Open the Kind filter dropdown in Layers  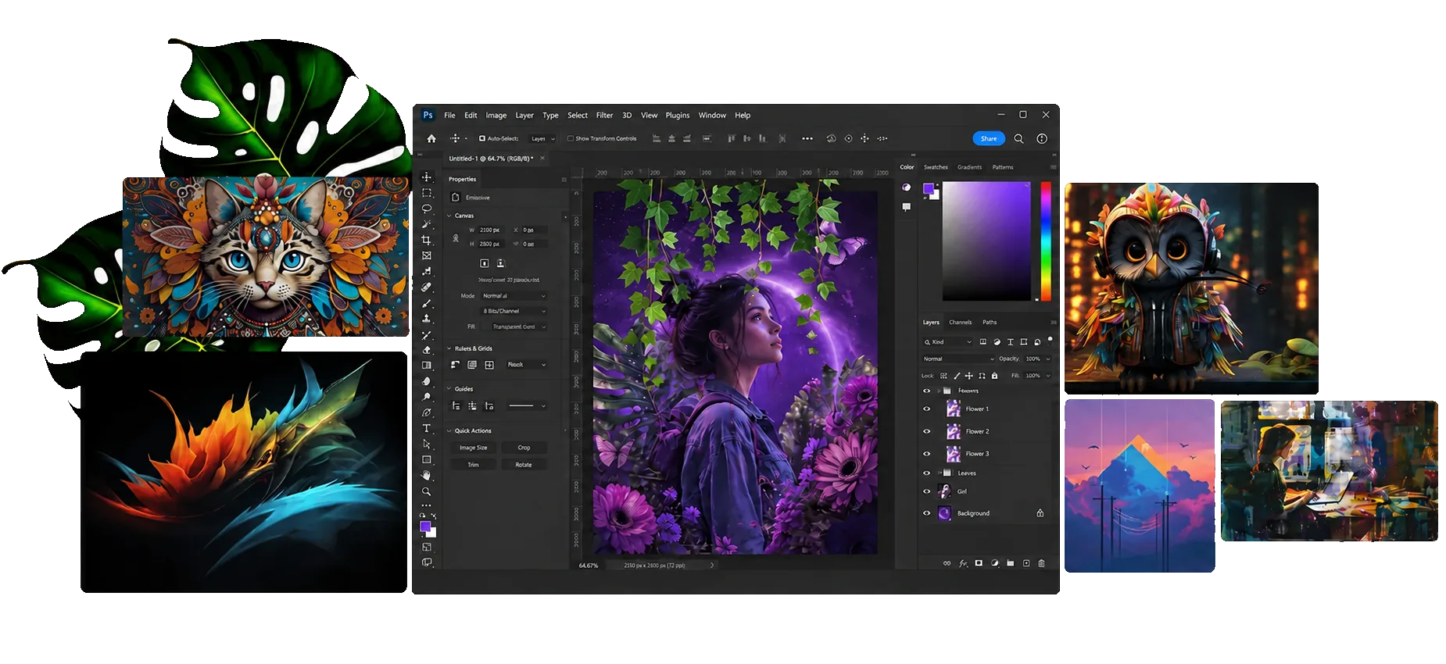[947, 342]
